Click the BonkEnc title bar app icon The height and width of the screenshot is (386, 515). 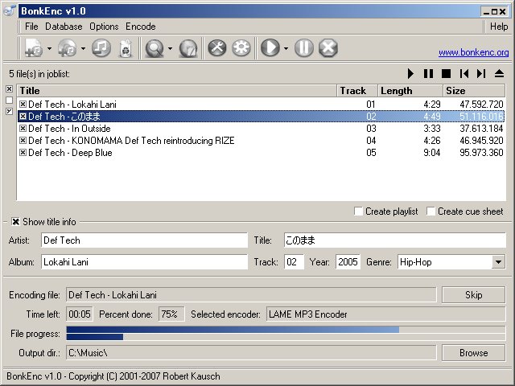tap(10, 10)
